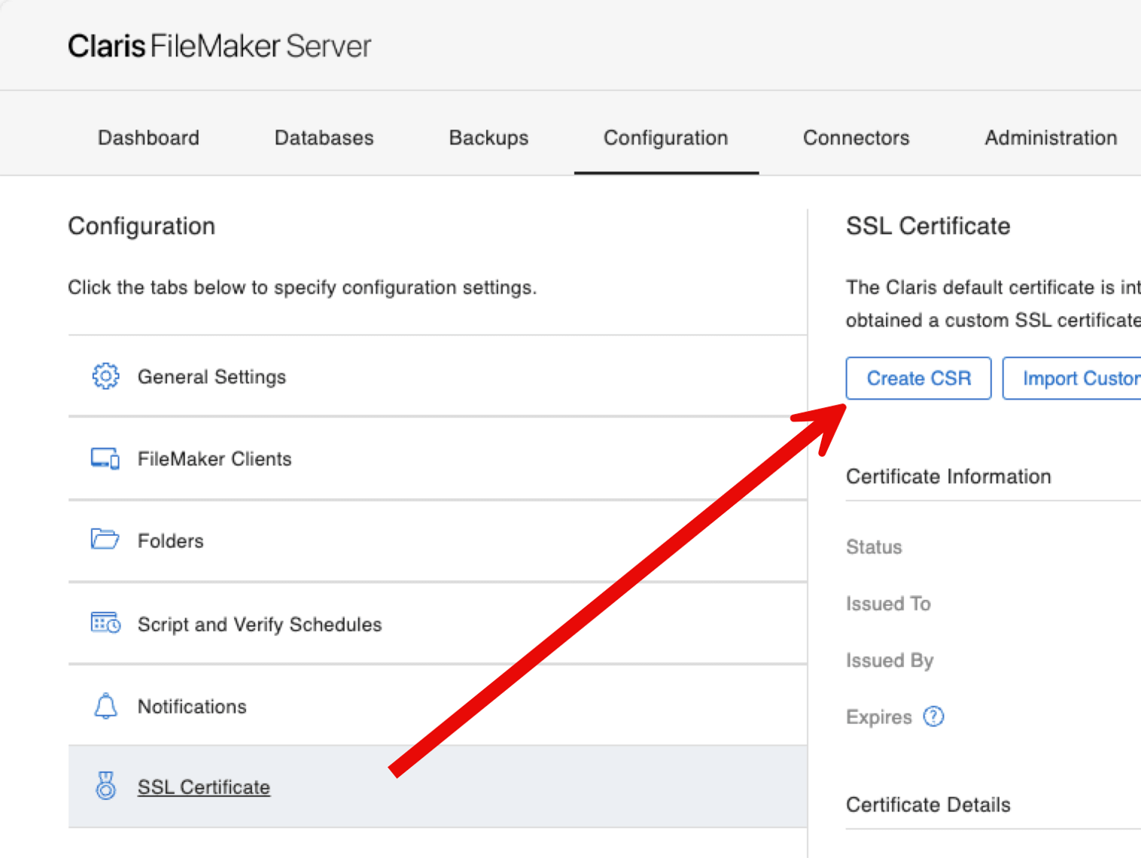The height and width of the screenshot is (858, 1141).
Task: Click the Import Custom certificate button
Action: [x=1072, y=378]
